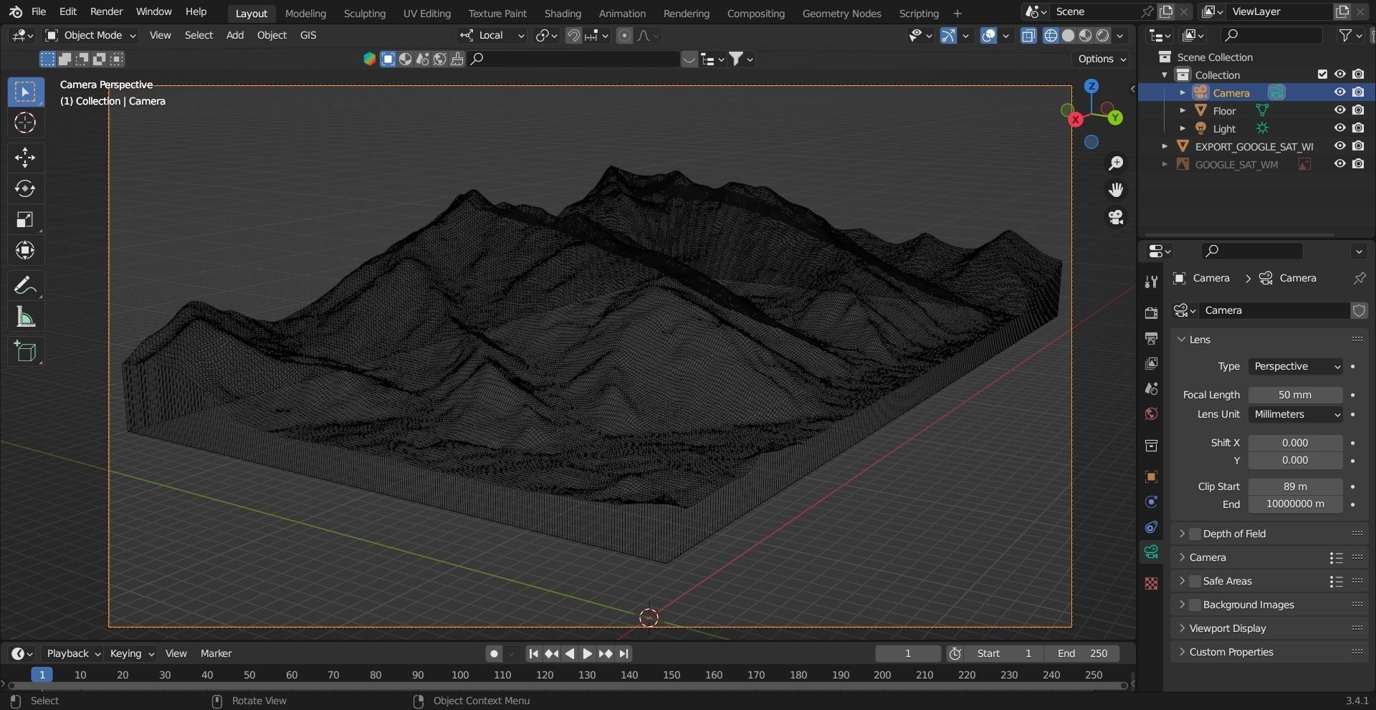Open the Object properties tab
The height and width of the screenshot is (710, 1376).
1151,476
